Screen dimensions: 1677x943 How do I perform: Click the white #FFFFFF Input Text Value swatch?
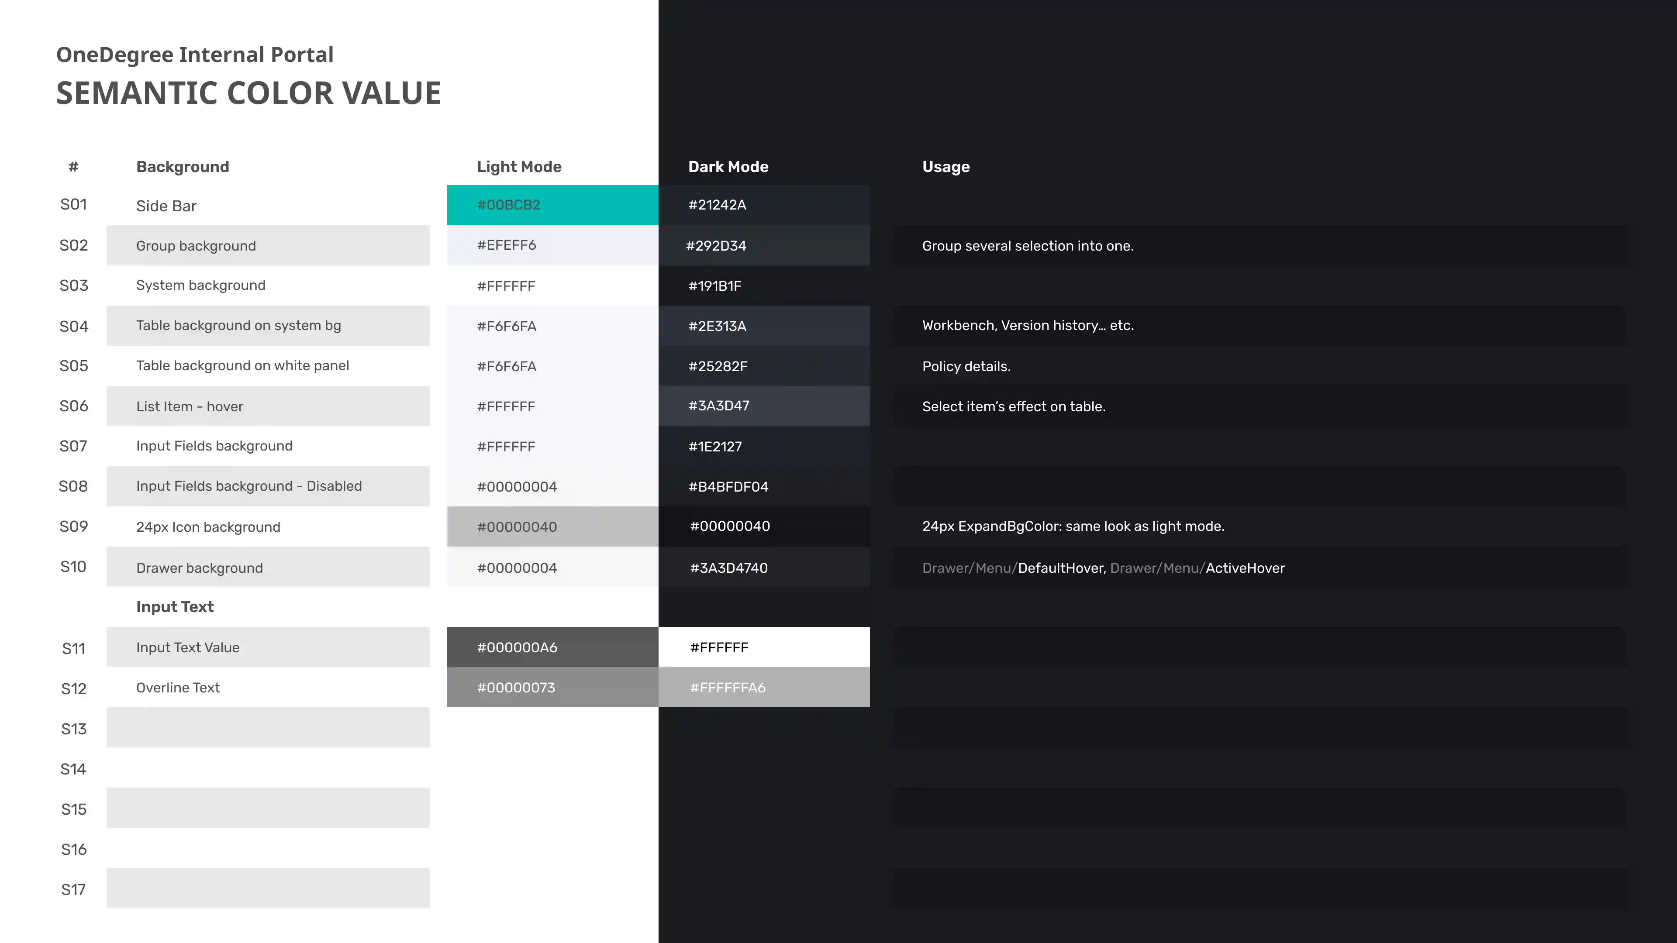(764, 647)
